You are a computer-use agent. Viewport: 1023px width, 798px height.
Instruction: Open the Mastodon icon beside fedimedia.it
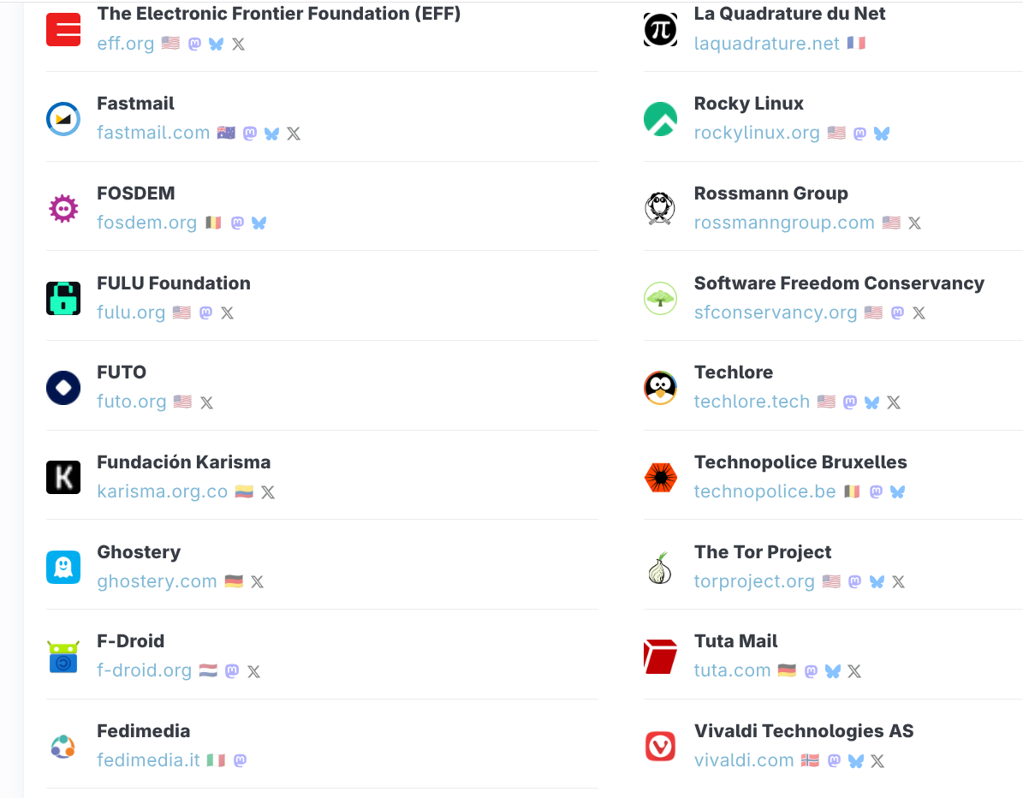pos(241,760)
